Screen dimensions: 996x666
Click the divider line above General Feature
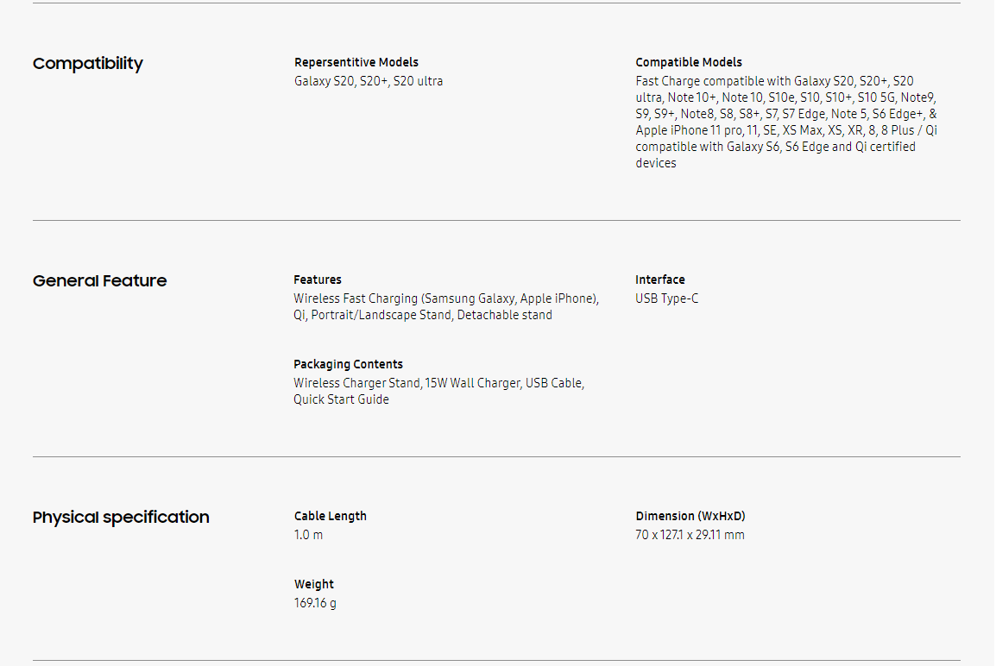tap(496, 221)
